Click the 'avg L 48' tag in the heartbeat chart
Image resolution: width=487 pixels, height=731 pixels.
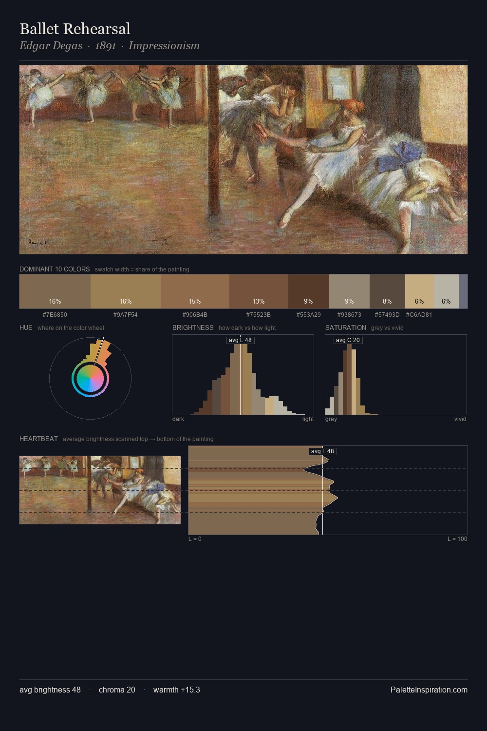(322, 451)
